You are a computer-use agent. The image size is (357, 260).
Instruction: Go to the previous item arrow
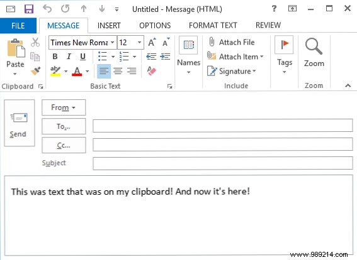(x=84, y=9)
